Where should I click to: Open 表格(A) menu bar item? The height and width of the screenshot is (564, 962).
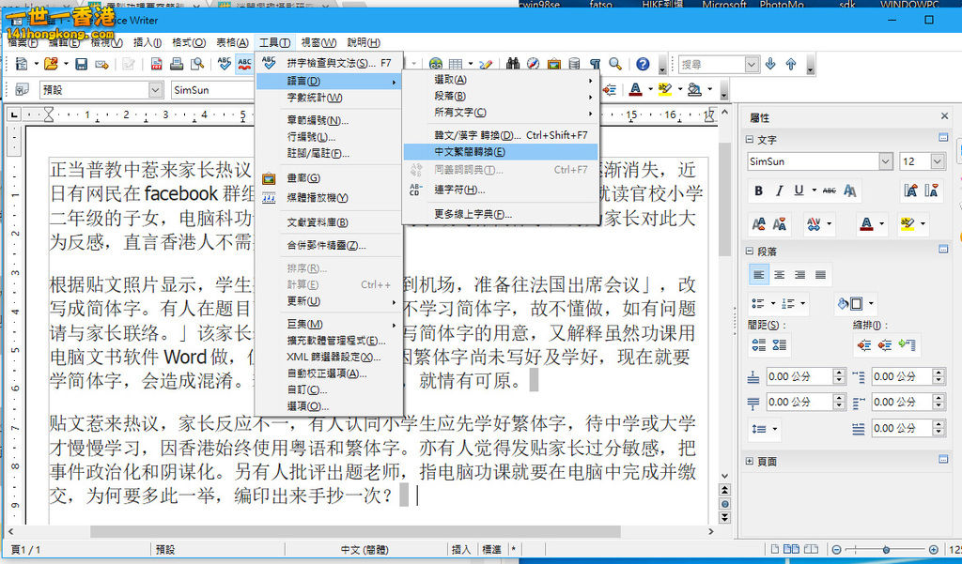232,42
